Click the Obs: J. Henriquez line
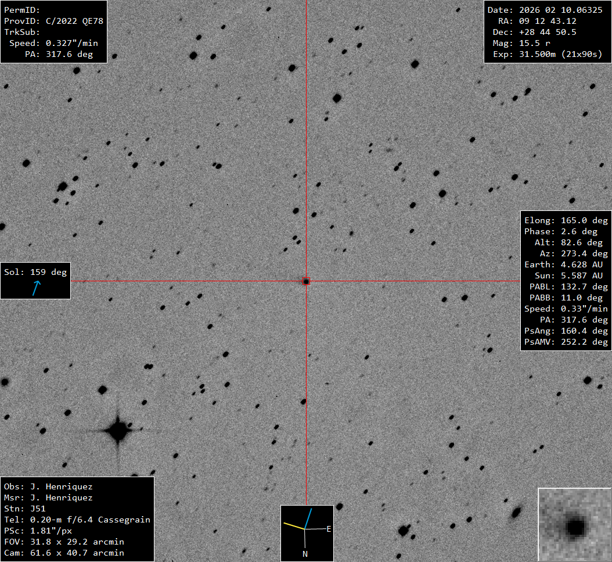Screen dimensions: 612x562 coord(48,486)
